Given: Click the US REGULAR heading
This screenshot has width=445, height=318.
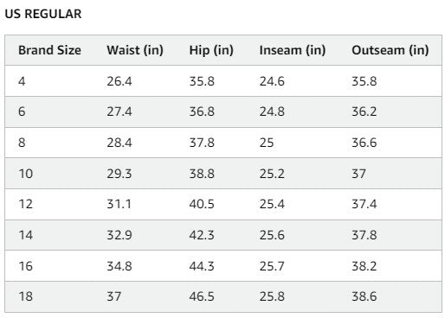Looking at the screenshot, I should (43, 14).
